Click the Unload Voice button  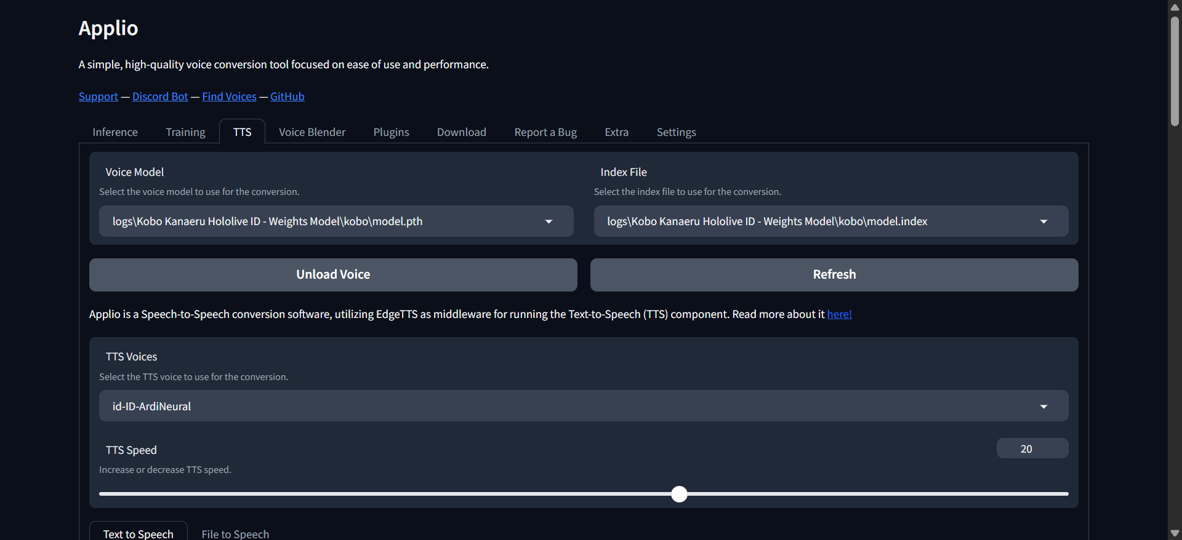point(333,275)
